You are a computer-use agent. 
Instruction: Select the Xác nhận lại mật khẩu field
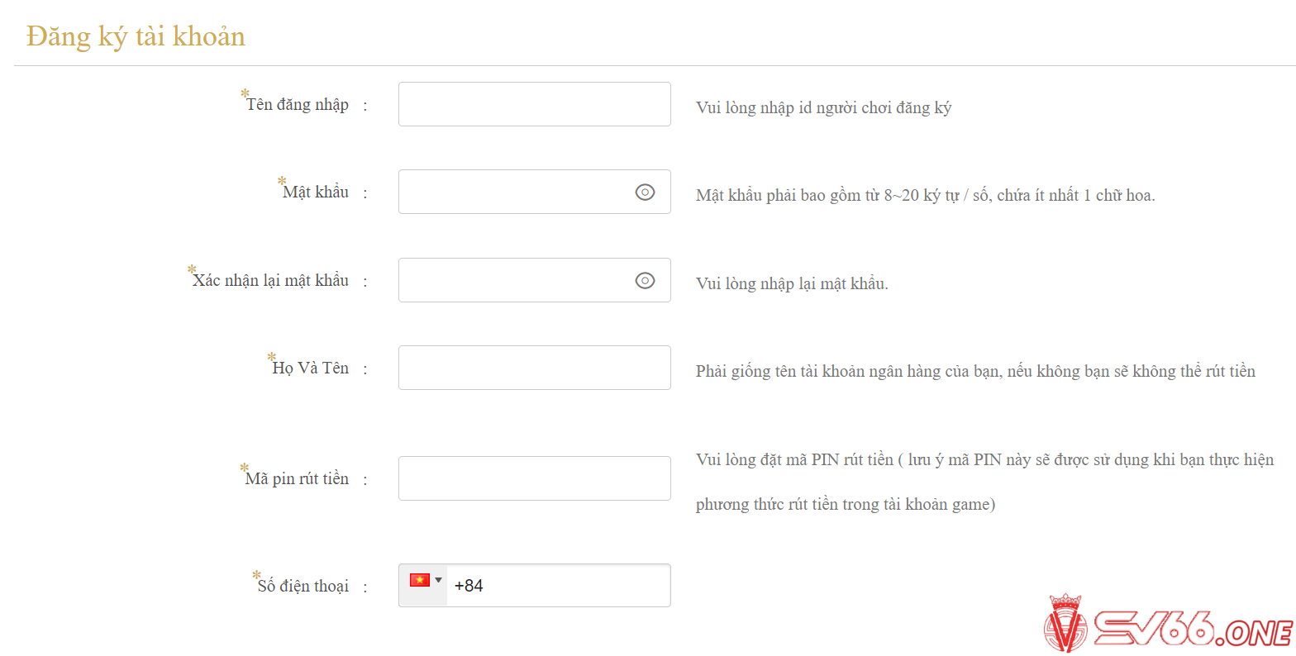click(x=535, y=280)
